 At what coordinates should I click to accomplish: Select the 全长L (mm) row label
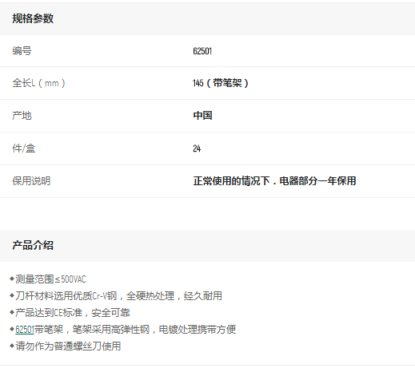pyautogui.click(x=38, y=83)
